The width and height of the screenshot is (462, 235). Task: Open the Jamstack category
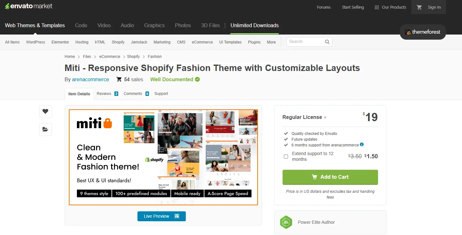139,42
